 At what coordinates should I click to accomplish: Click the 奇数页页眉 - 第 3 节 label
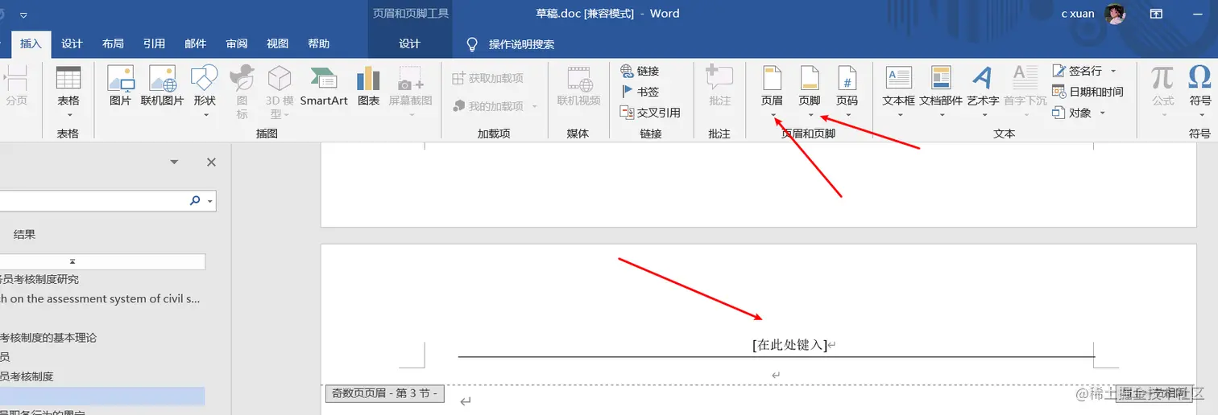[x=384, y=393]
